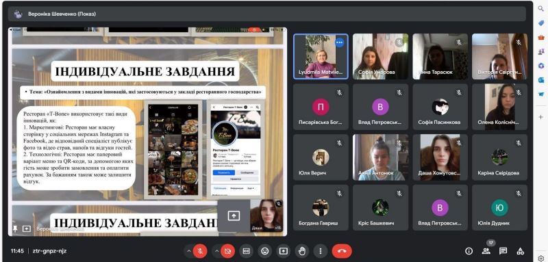Open the activities icon
This screenshot has height=262, width=548.
[521, 251]
